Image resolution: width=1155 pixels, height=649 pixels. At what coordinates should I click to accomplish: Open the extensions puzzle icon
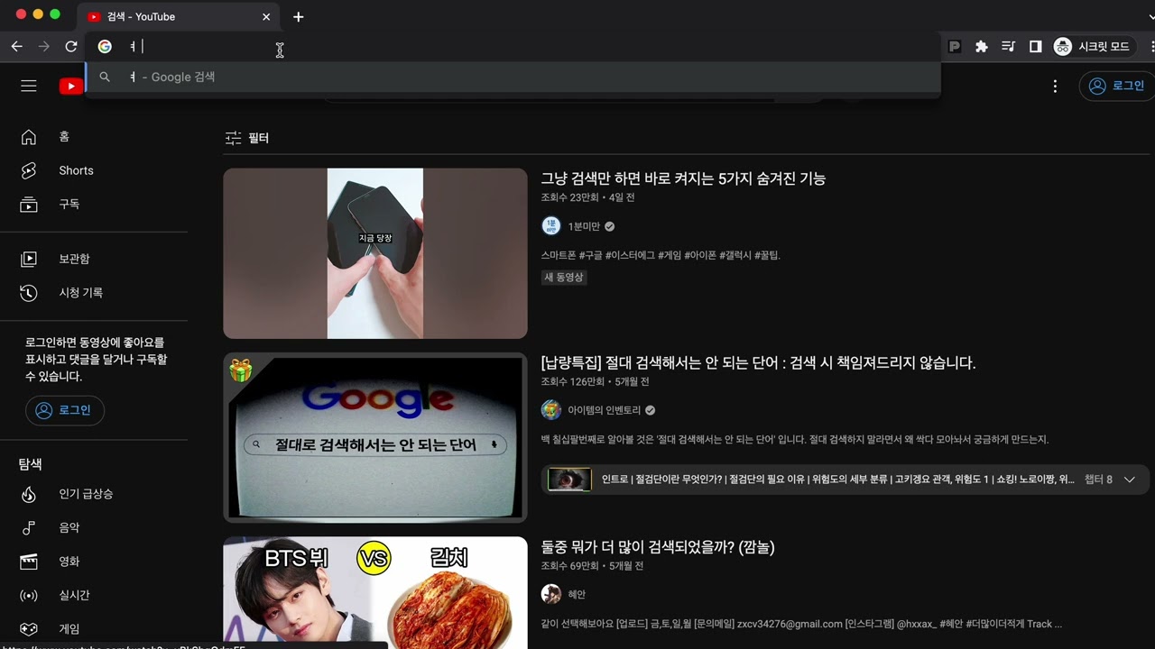(982, 47)
